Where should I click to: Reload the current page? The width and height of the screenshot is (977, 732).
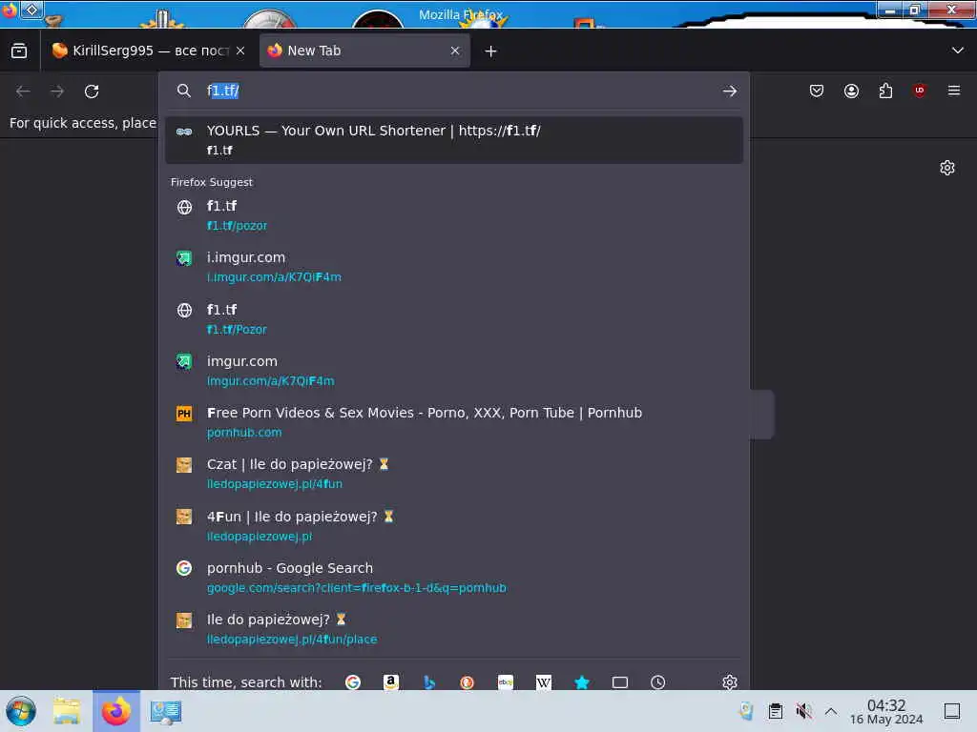[92, 91]
